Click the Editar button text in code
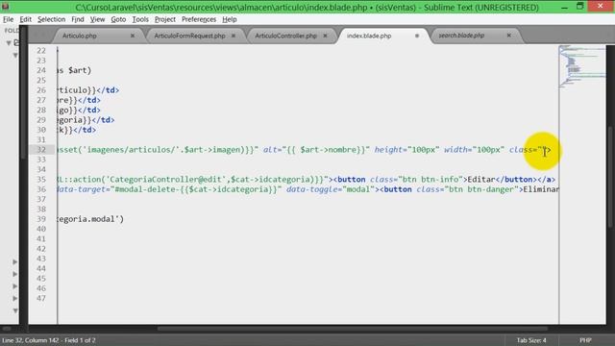The width and height of the screenshot is (615, 346). (481, 180)
